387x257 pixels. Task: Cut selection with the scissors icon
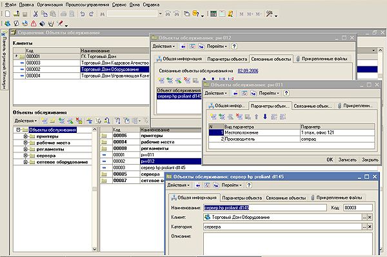click(35, 14)
